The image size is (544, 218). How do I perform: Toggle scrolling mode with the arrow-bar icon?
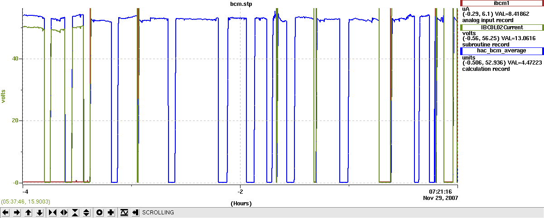135,212
